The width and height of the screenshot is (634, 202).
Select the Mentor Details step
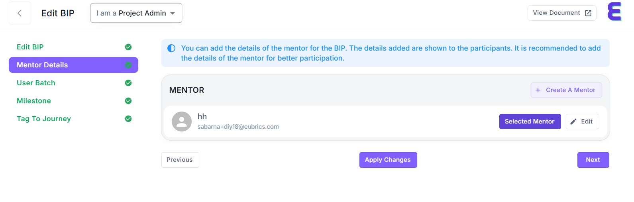[x=42, y=65]
